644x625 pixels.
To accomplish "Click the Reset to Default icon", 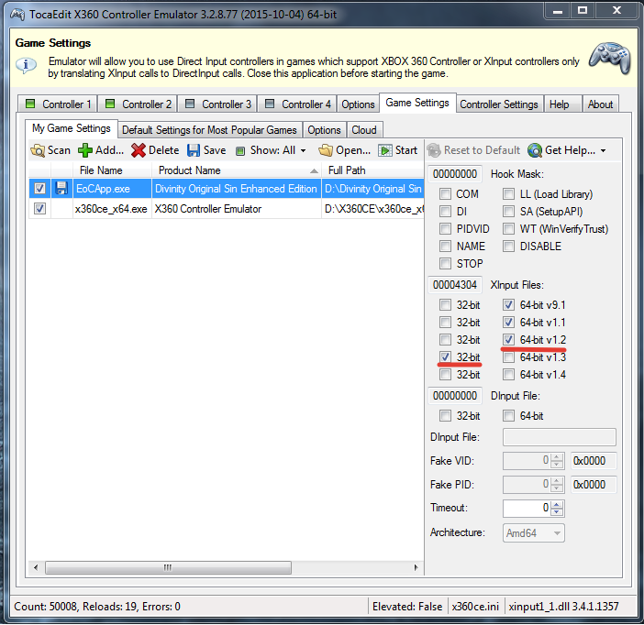I will pos(434,150).
